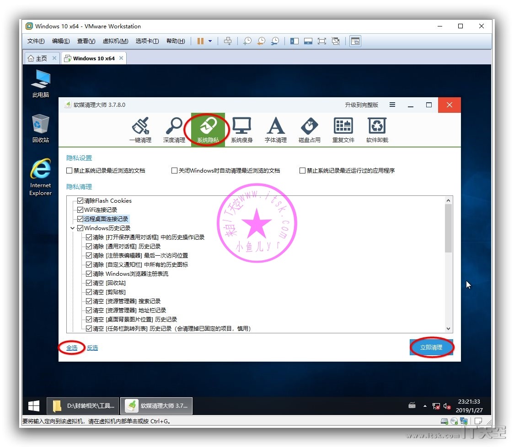Send Ctrl+Alt+Del via VMware toolbar icon

227,41
